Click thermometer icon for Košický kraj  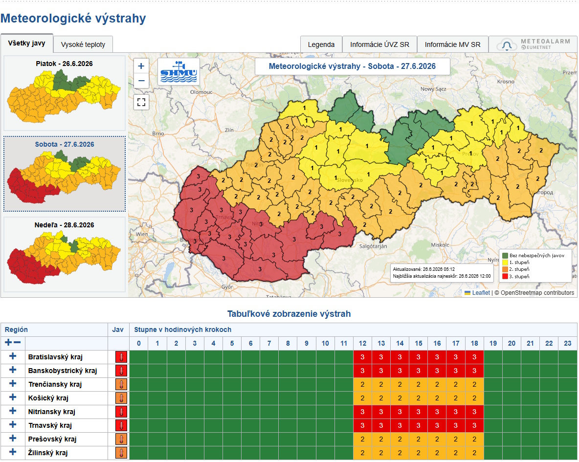121,398
